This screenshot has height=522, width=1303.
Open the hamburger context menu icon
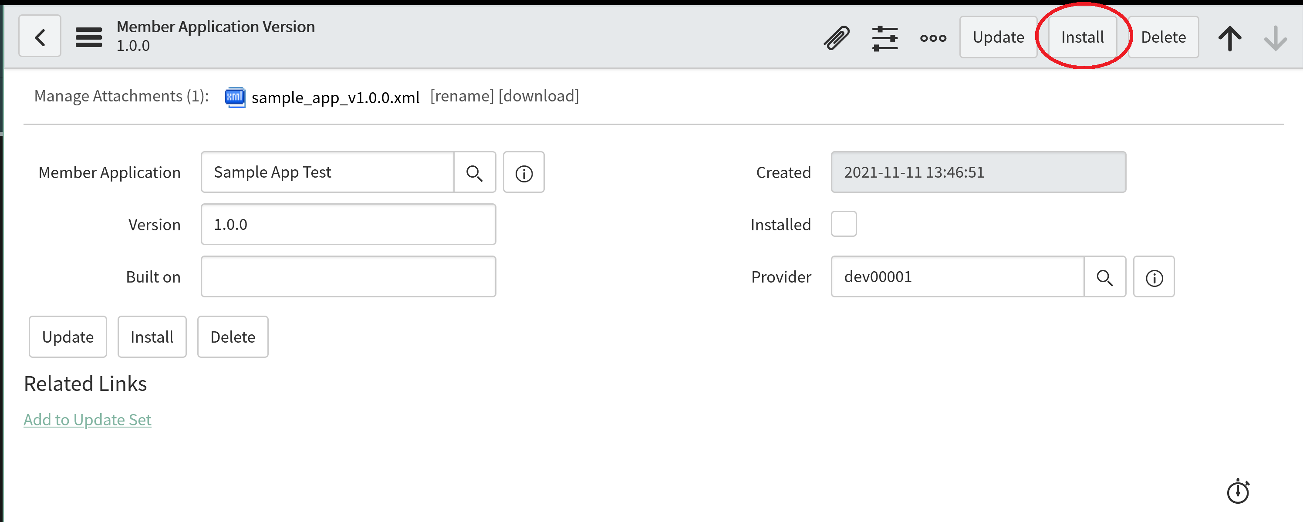pyautogui.click(x=88, y=37)
